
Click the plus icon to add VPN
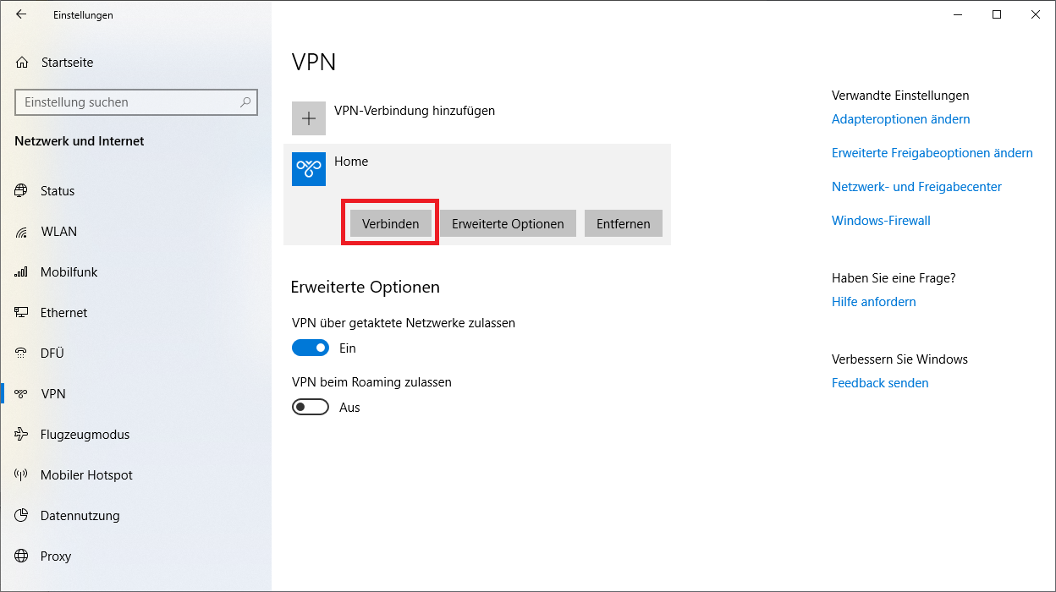[x=309, y=118]
